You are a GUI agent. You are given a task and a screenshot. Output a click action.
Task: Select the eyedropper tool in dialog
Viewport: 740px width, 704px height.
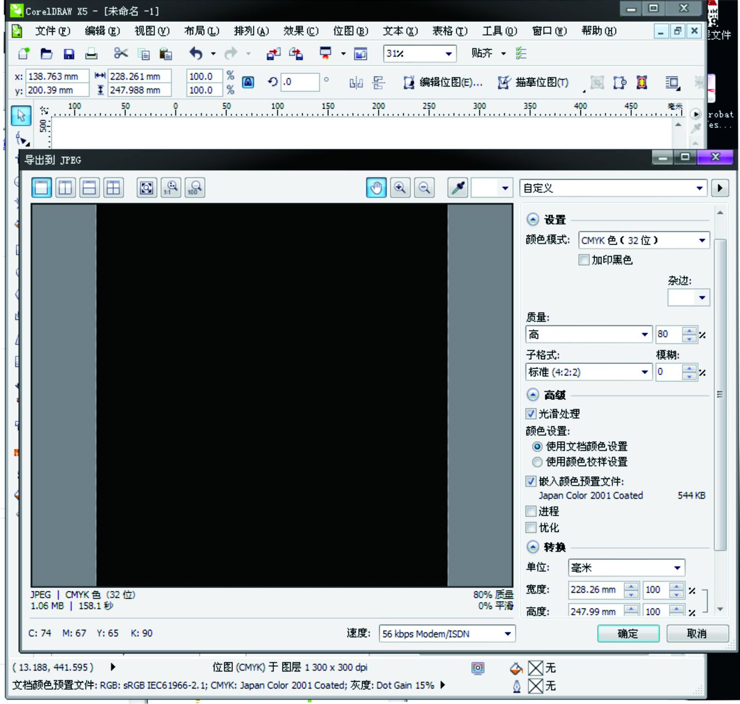point(458,188)
